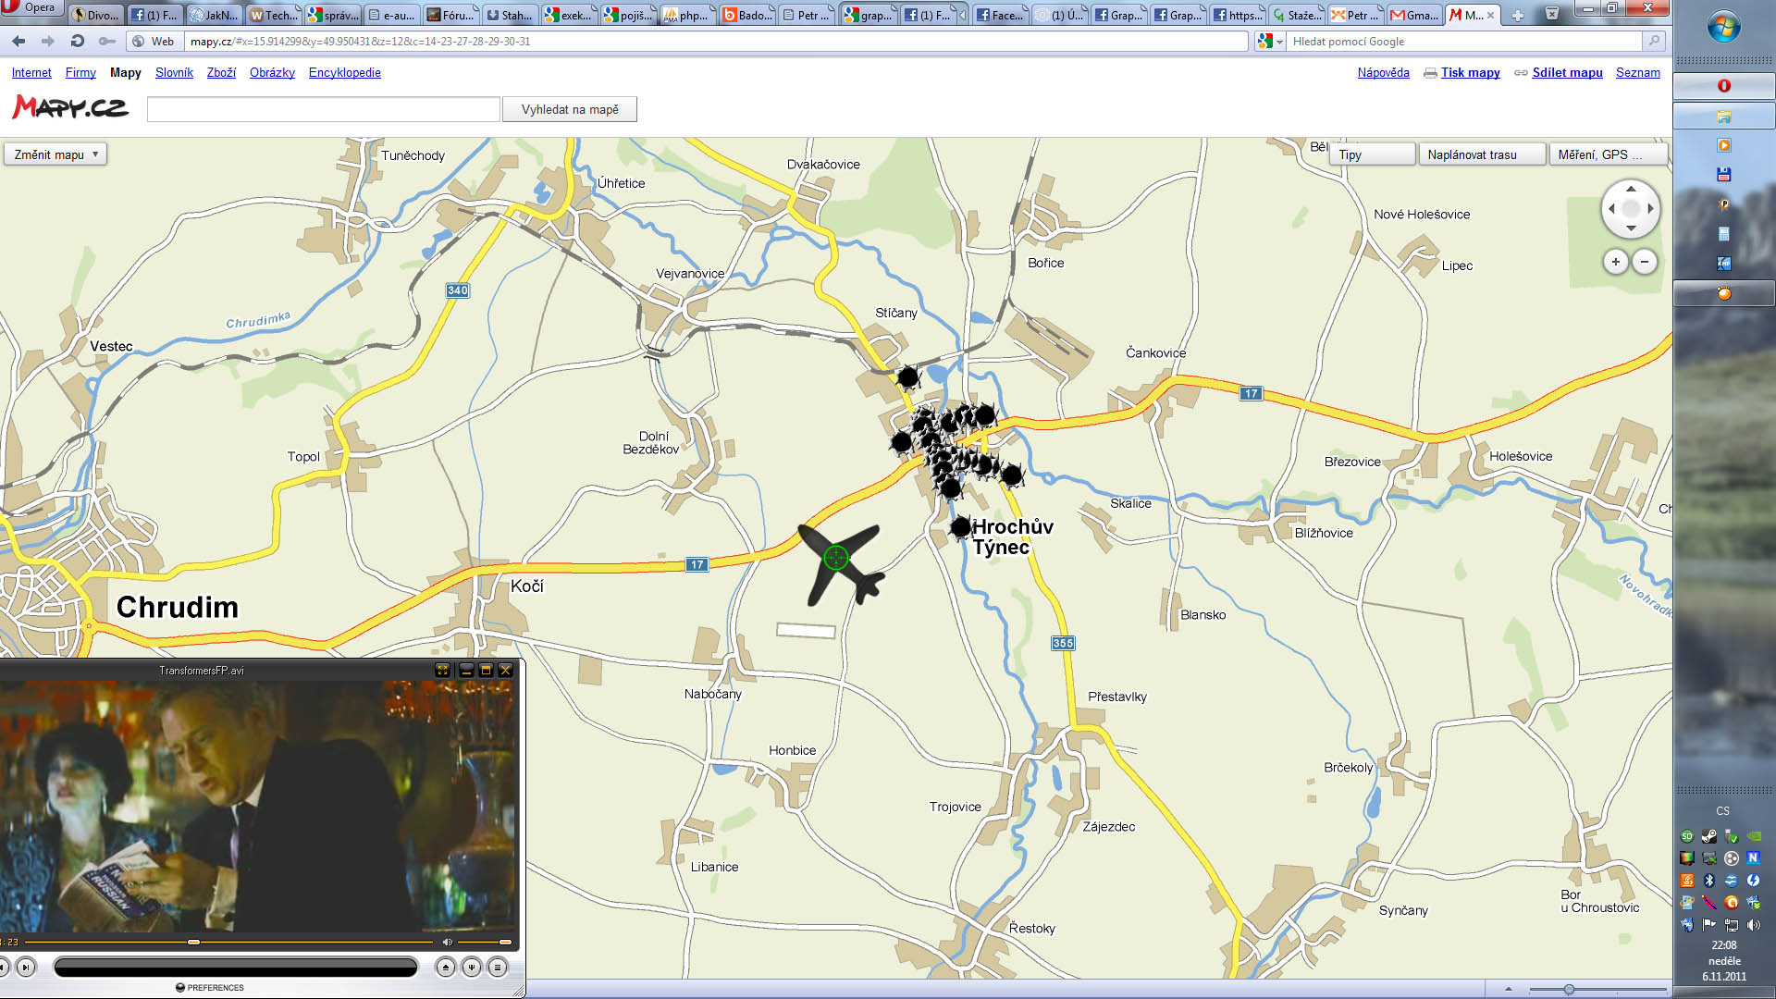Reload the page in Opera
Viewport: 1776px width, 999px height.
coord(78,41)
